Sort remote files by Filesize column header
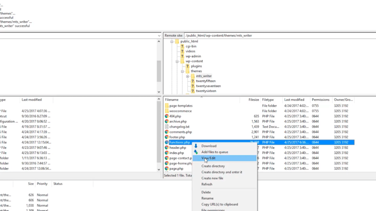This screenshot has width=376, height=211. 253,100
